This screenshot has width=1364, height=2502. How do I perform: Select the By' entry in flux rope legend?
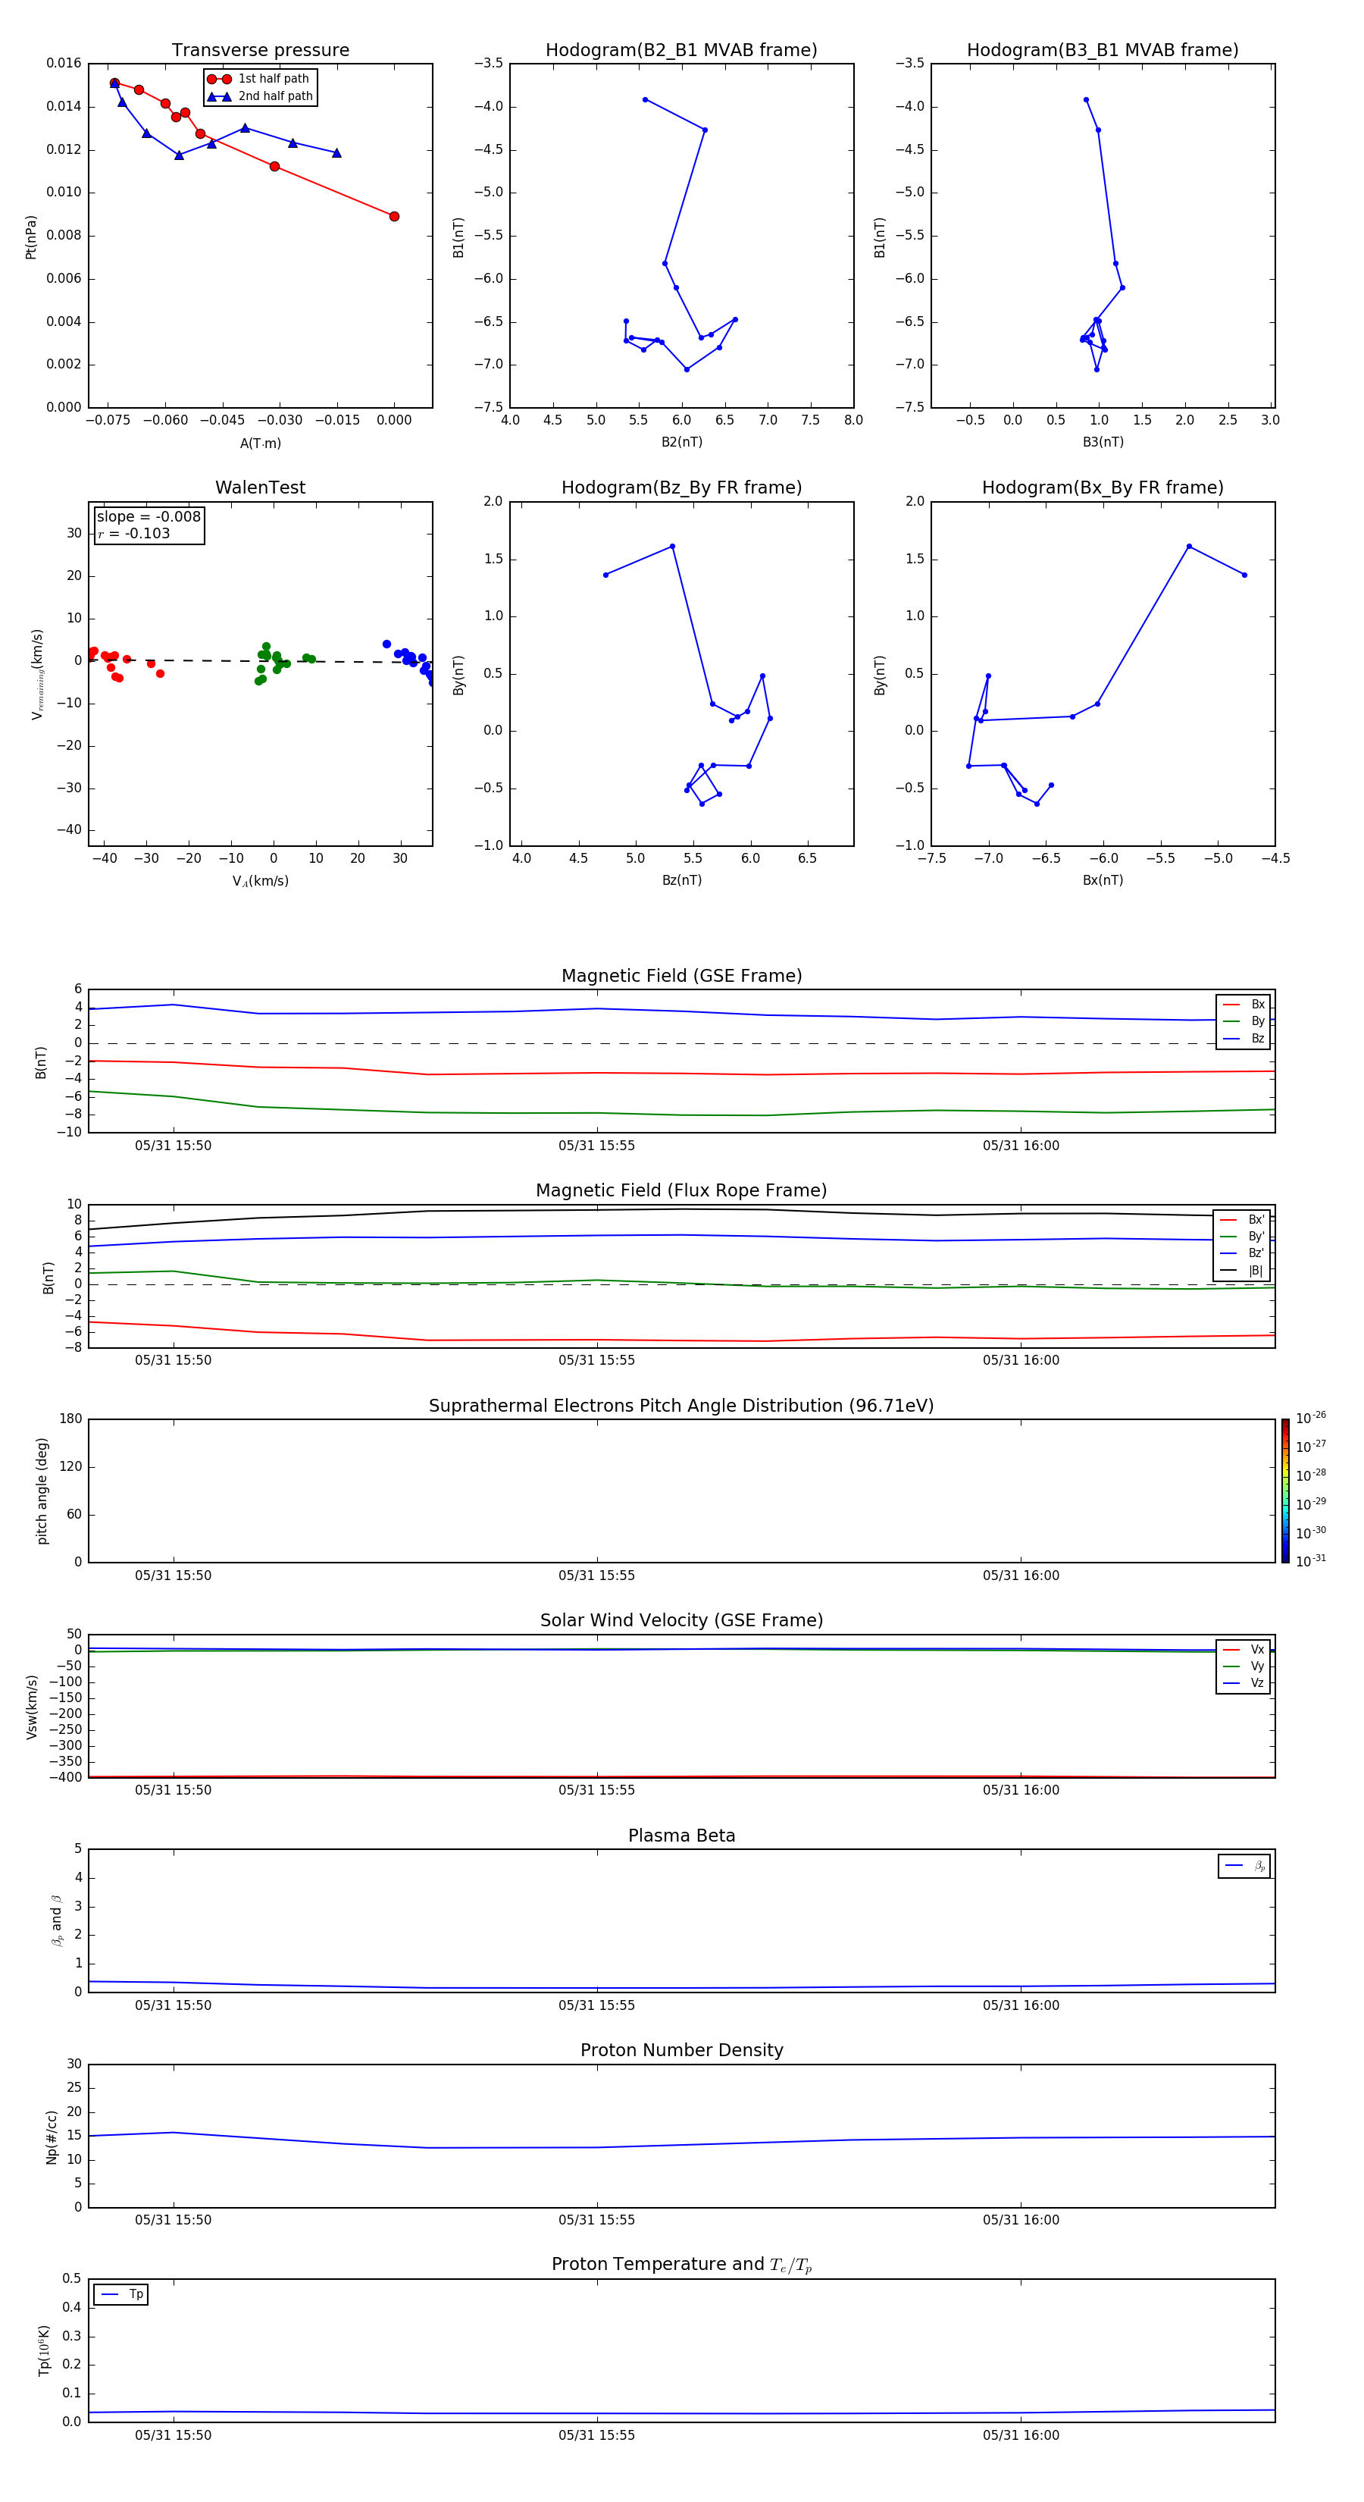[x=1243, y=1237]
